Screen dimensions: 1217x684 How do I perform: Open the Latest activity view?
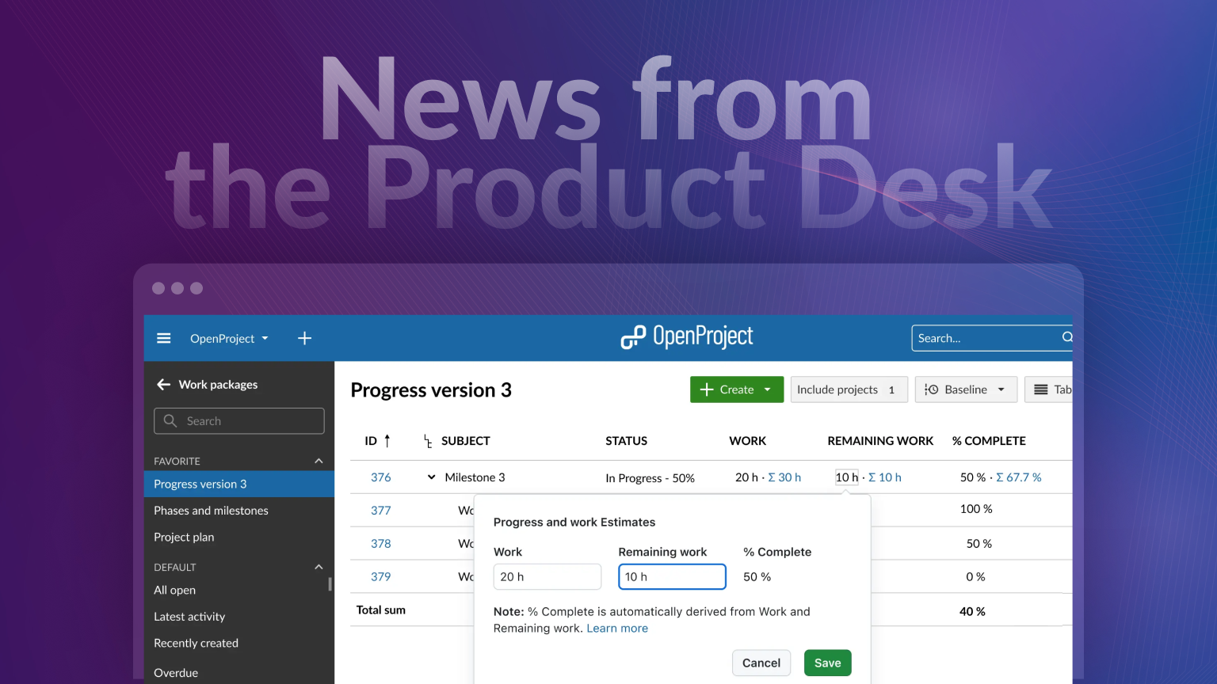pyautogui.click(x=190, y=616)
